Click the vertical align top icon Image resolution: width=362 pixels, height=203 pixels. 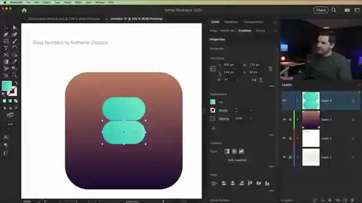click(250, 183)
